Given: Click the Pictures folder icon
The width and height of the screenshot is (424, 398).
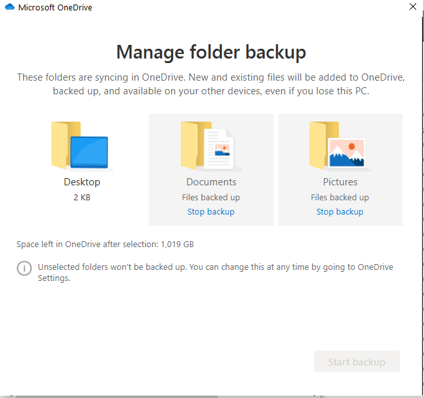Looking at the screenshot, I should 338,146.
